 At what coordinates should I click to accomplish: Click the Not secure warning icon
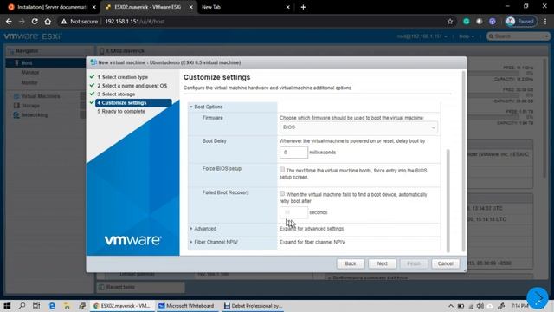[63, 22]
